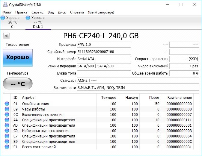Click status orb of the AA attribute row

pos(7,120)
